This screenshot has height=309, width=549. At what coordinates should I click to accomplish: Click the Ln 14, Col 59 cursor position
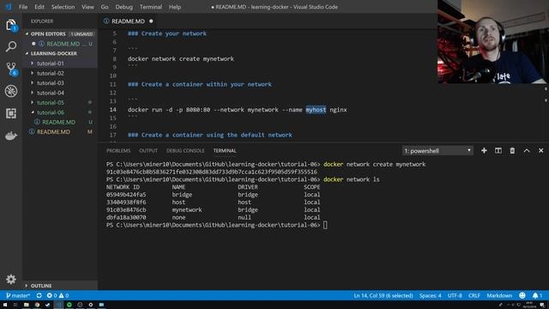(x=383, y=295)
